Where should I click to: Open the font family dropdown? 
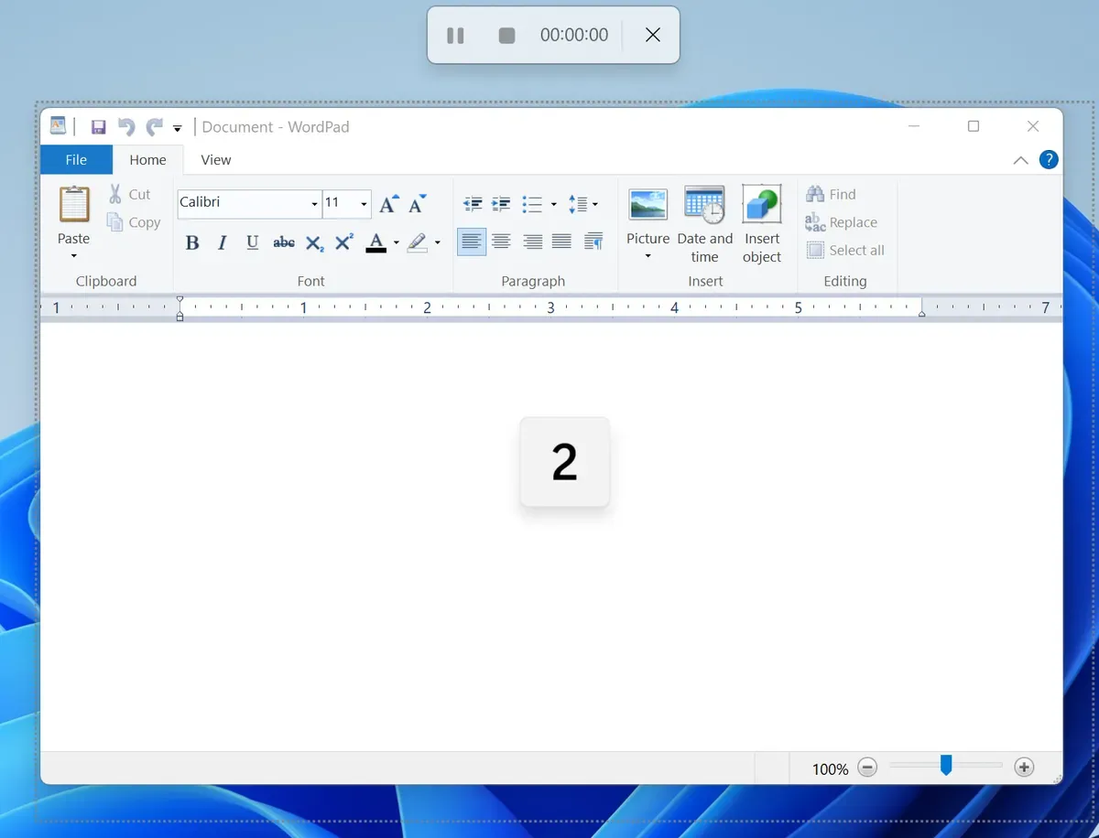pos(314,203)
